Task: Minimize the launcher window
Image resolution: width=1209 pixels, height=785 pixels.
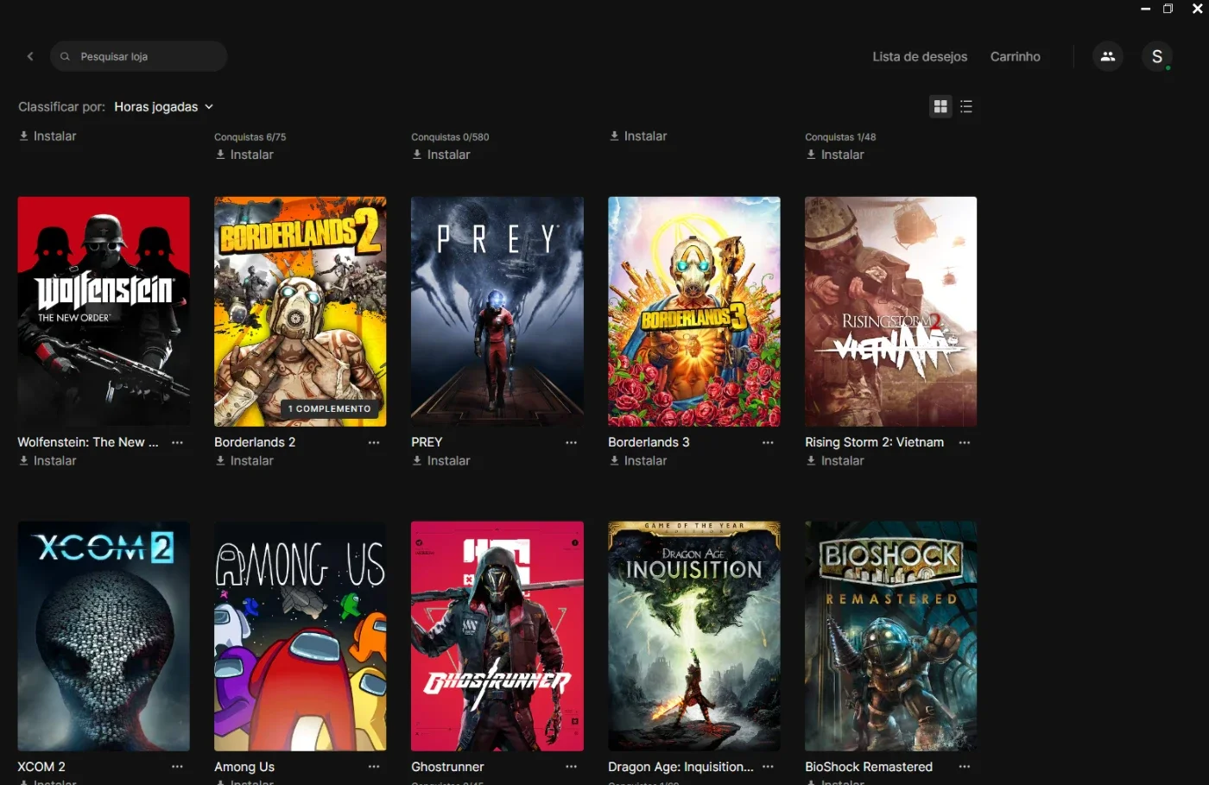Action: [1146, 9]
